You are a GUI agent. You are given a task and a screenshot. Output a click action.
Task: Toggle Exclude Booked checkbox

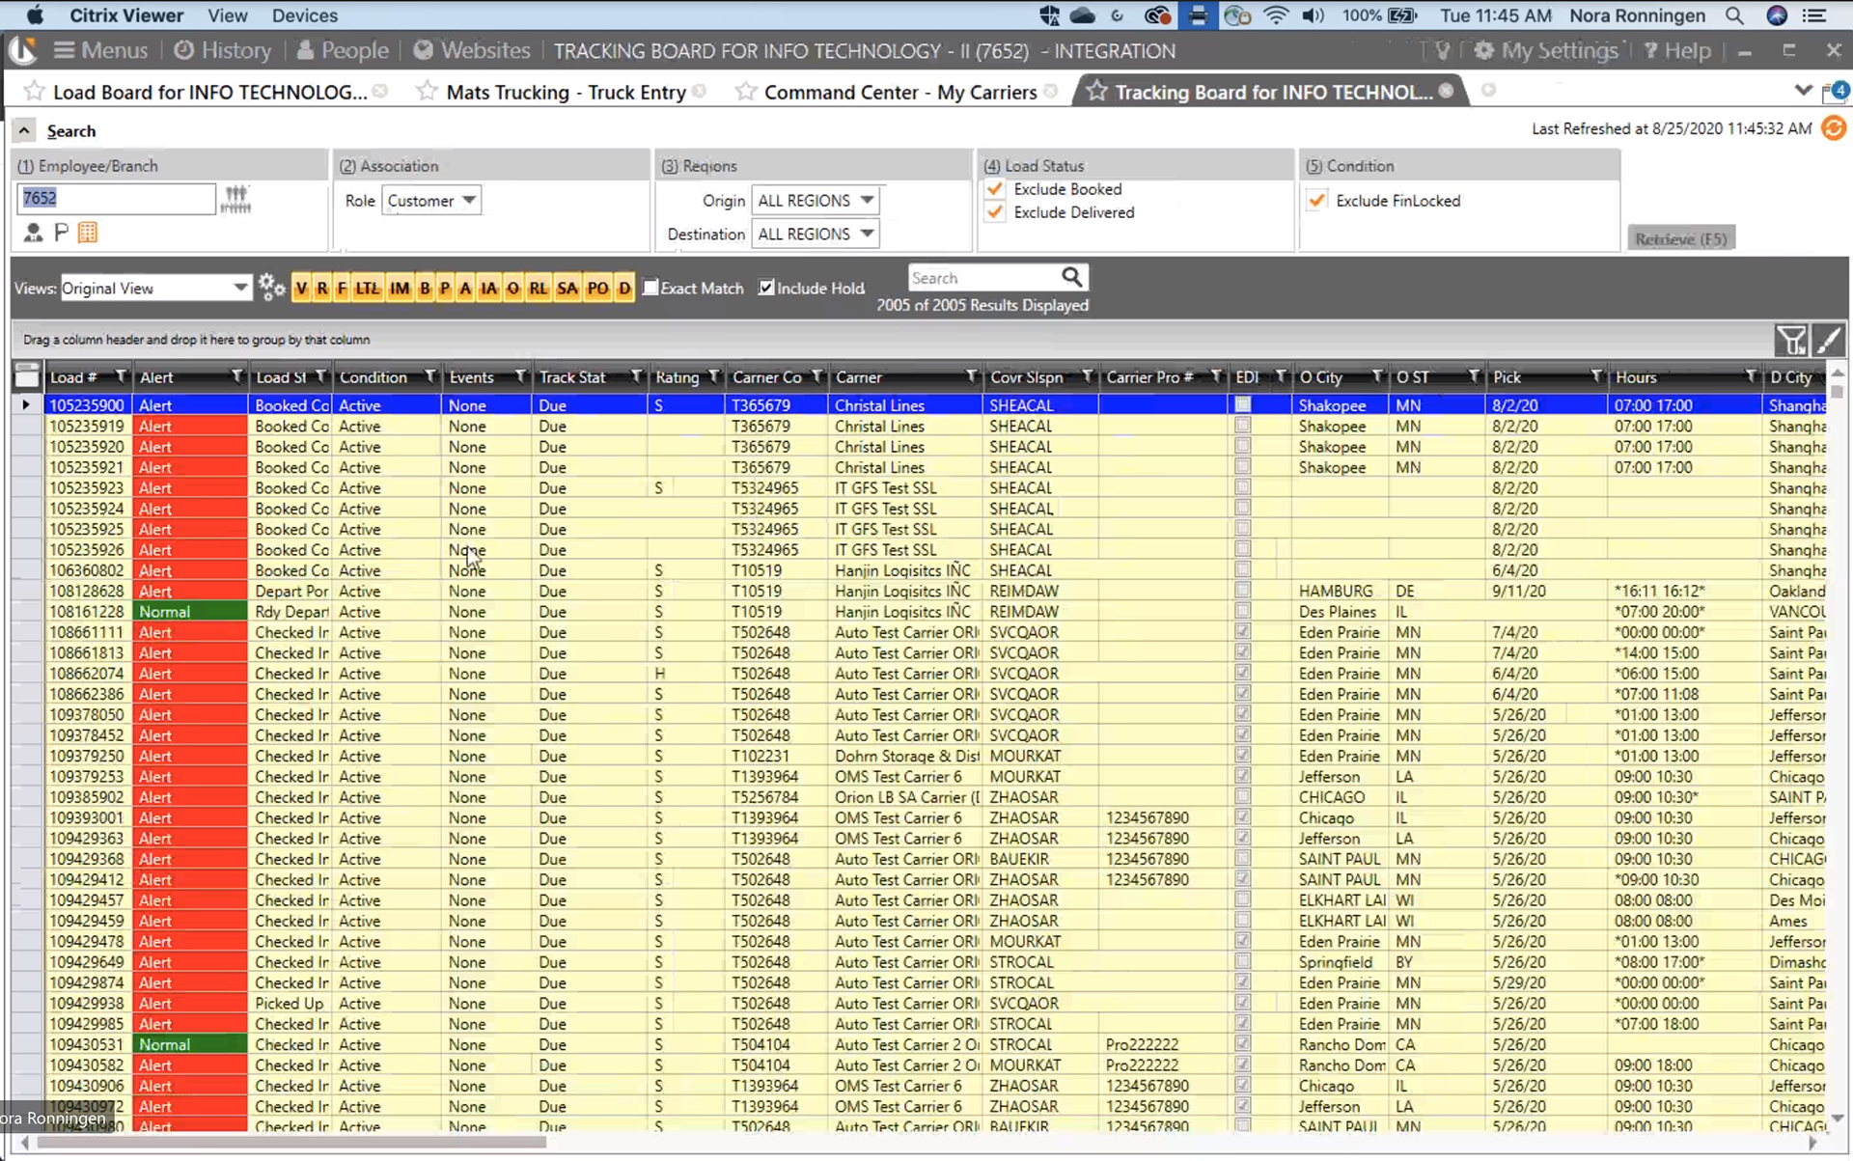tap(995, 189)
